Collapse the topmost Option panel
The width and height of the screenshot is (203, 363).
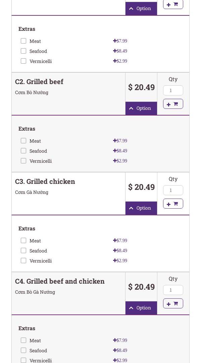[x=141, y=8]
